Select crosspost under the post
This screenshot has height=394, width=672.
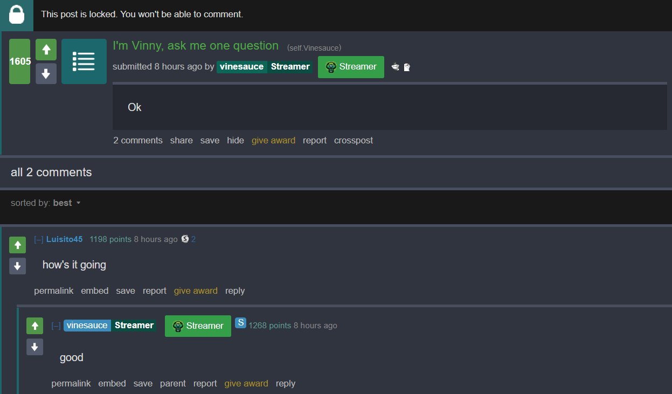tap(354, 140)
